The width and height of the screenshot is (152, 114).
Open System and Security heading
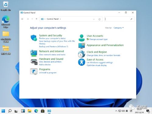[x=50, y=35]
